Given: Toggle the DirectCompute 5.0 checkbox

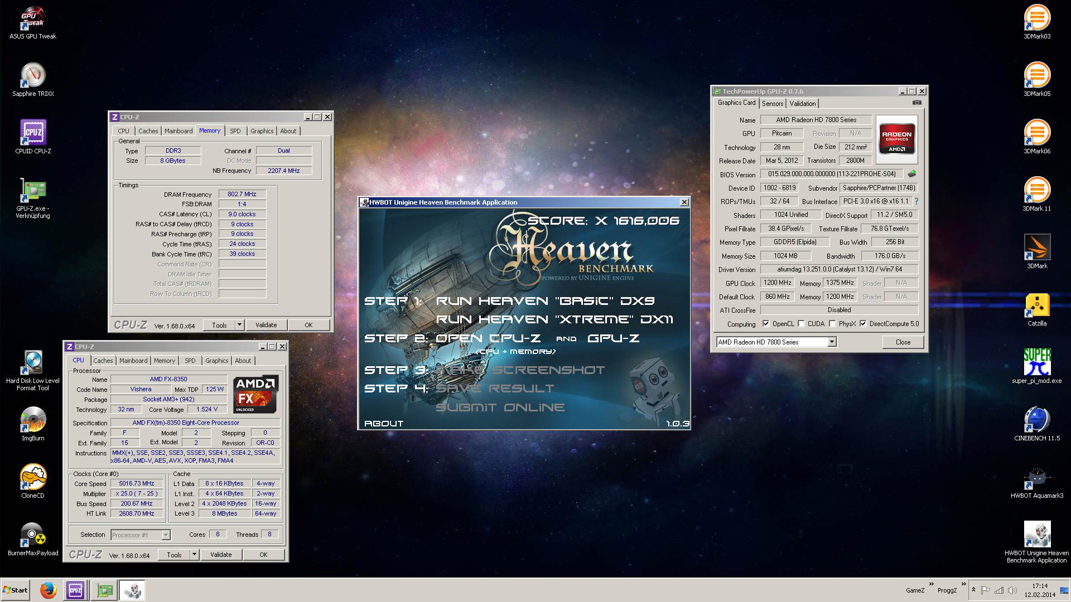Looking at the screenshot, I should [863, 324].
